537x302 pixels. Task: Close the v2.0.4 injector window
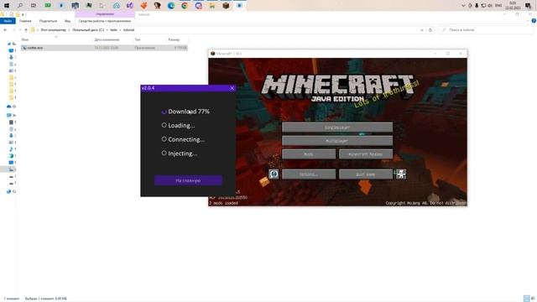point(232,88)
